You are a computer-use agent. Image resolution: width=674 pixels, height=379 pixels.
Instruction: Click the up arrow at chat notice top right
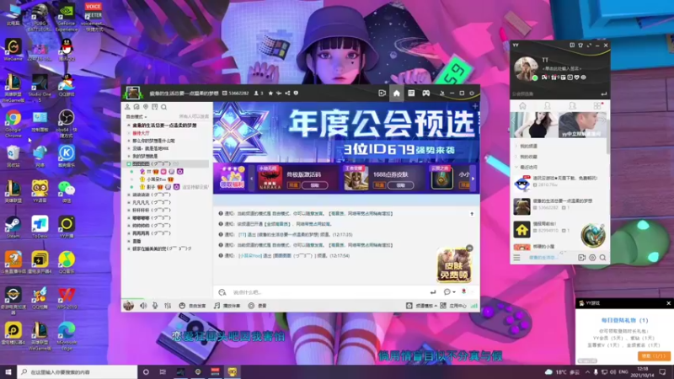point(472,214)
